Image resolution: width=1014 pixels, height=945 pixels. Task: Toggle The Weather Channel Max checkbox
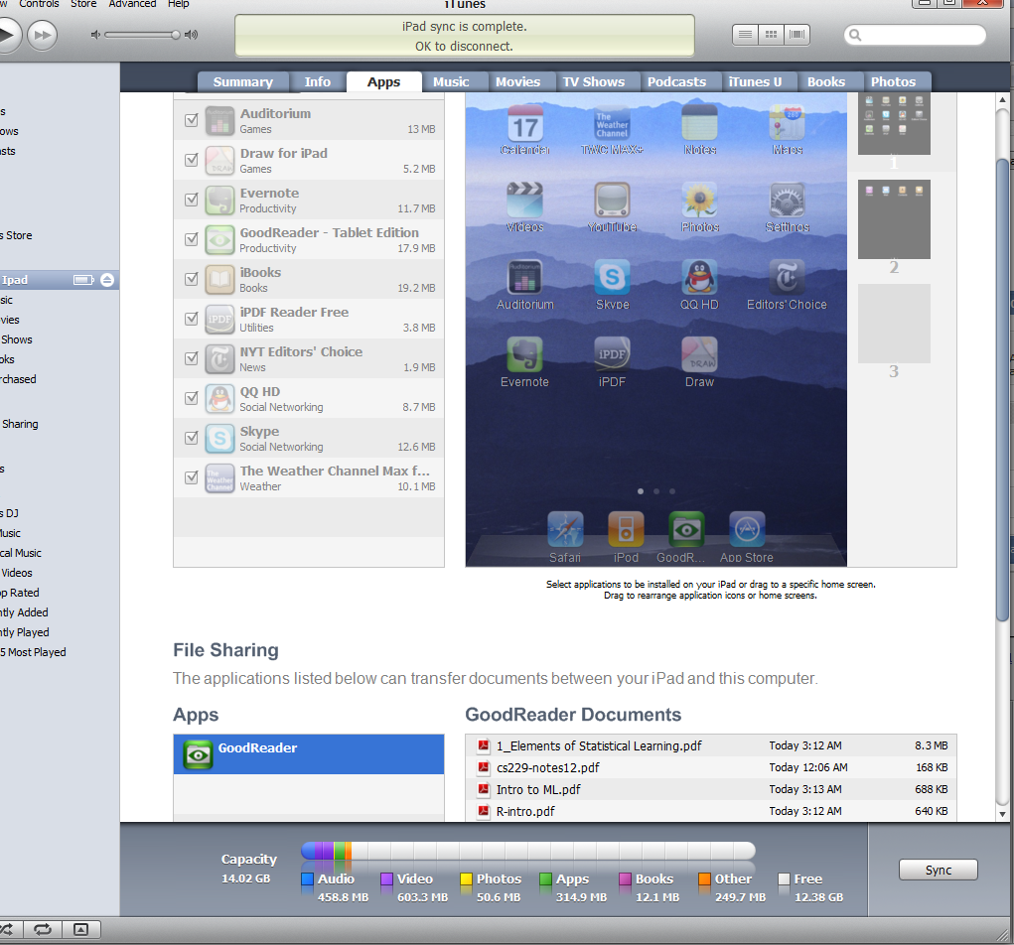[x=192, y=477]
